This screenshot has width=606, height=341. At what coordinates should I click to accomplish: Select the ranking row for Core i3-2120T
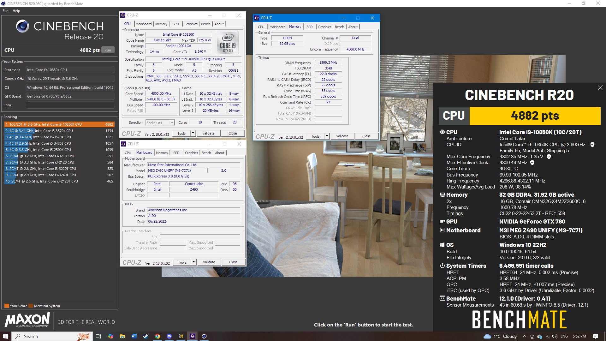(59, 181)
